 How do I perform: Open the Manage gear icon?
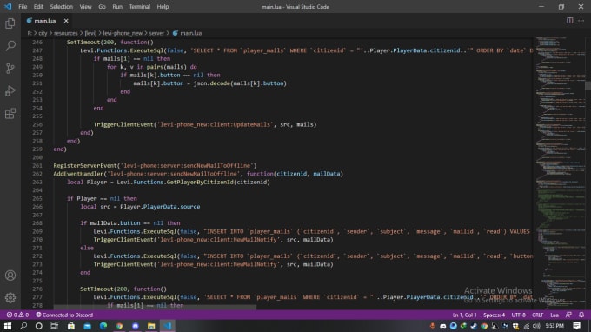tap(10, 298)
